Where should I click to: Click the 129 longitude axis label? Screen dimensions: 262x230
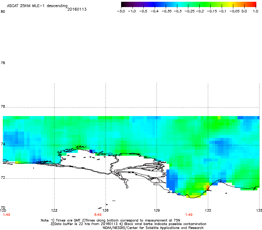pos(157,210)
